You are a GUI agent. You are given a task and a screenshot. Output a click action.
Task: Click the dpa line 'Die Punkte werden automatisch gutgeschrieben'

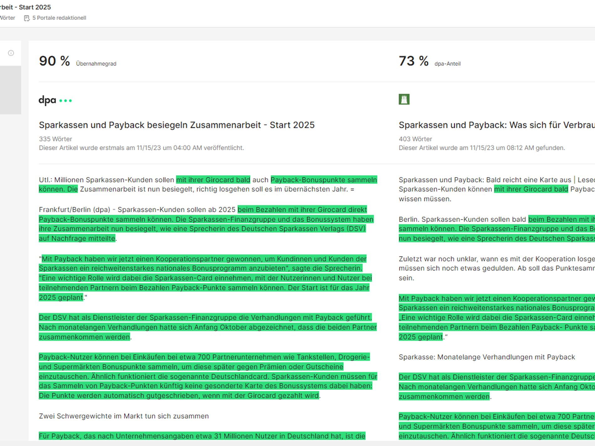pyautogui.click(x=179, y=396)
